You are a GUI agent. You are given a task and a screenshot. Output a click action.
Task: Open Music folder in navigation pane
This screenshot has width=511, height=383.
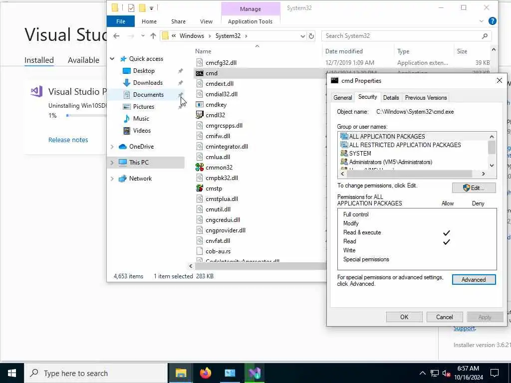[141, 119]
